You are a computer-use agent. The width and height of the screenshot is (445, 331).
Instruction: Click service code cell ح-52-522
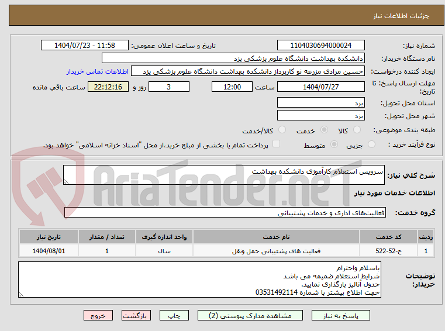point(388,251)
